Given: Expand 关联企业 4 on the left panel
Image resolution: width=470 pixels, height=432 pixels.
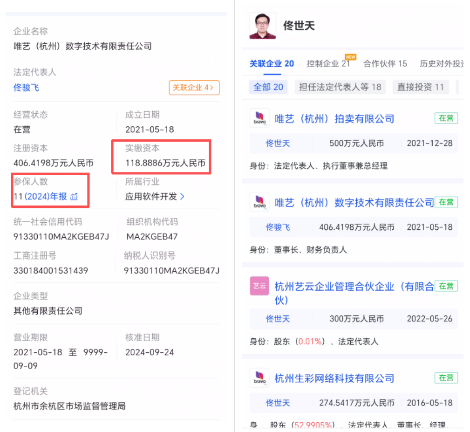Looking at the screenshot, I should pos(194,88).
